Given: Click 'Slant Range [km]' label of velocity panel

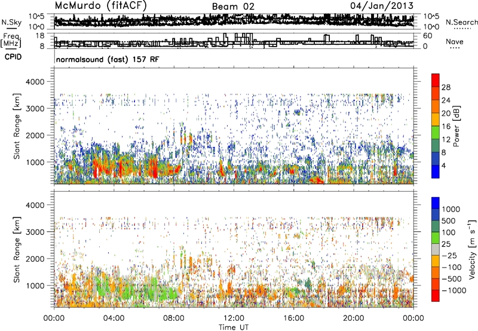Looking at the screenshot, I should (x=17, y=249).
